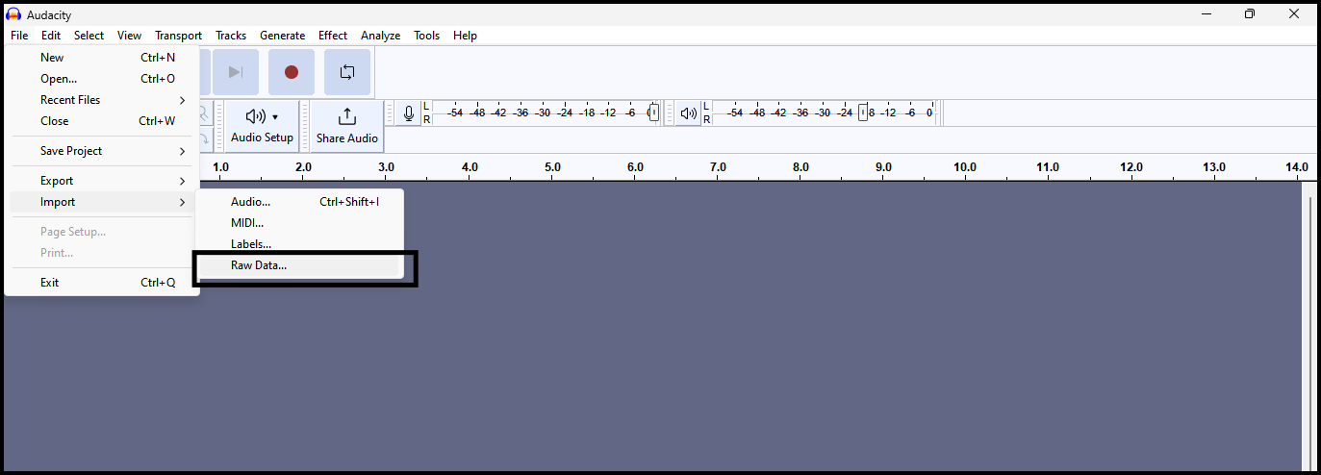Click the microphone record meter icon

click(409, 113)
